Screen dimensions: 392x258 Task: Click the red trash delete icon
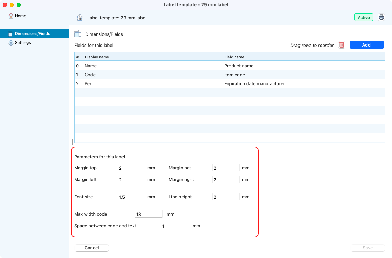pos(342,45)
